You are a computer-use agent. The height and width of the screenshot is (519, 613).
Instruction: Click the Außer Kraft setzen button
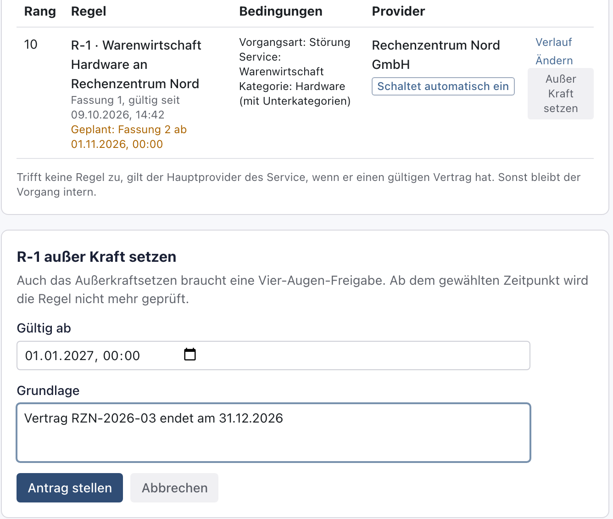(561, 94)
